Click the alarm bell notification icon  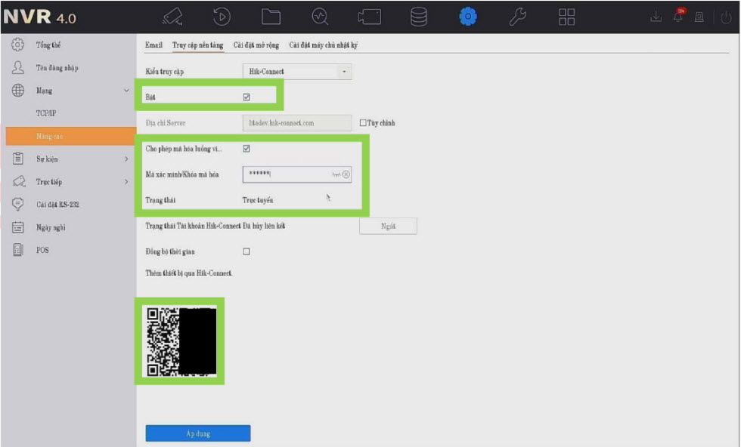coord(677,17)
